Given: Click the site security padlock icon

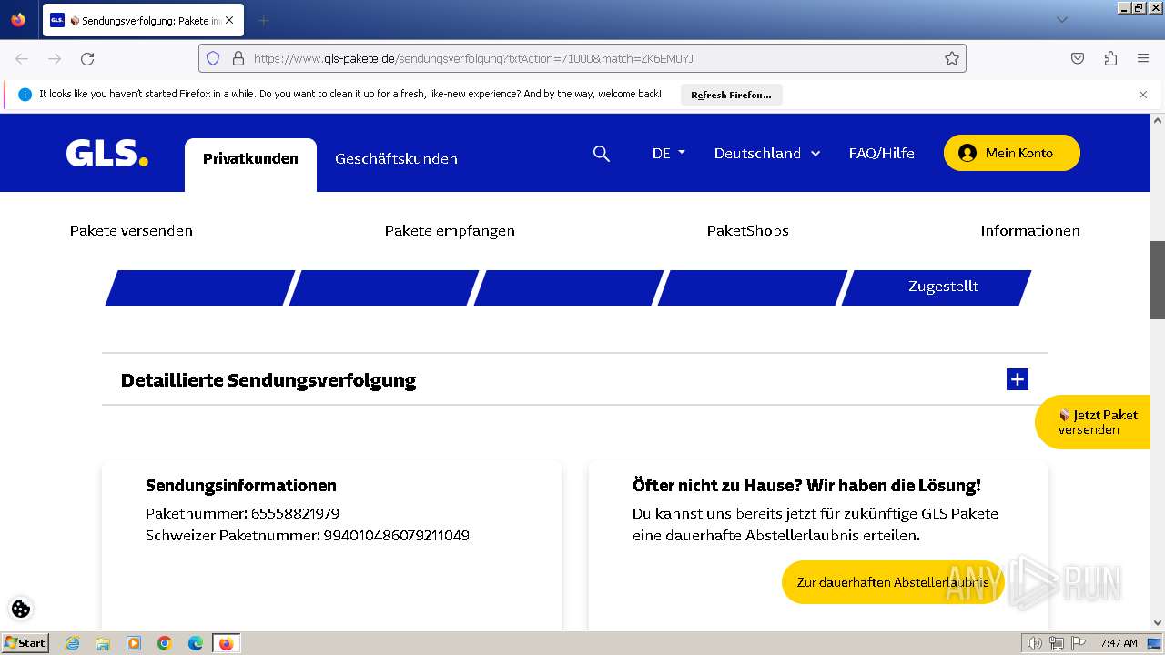Looking at the screenshot, I should [238, 58].
